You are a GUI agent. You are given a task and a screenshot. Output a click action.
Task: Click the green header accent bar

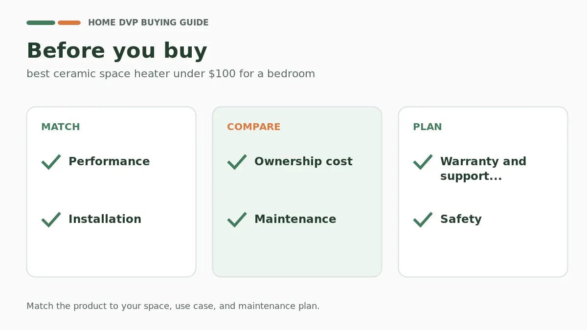(41, 22)
